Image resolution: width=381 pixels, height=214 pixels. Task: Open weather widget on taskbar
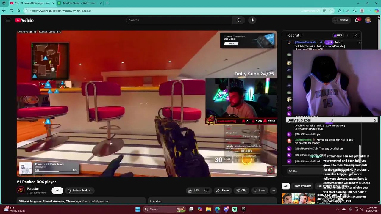(14, 209)
